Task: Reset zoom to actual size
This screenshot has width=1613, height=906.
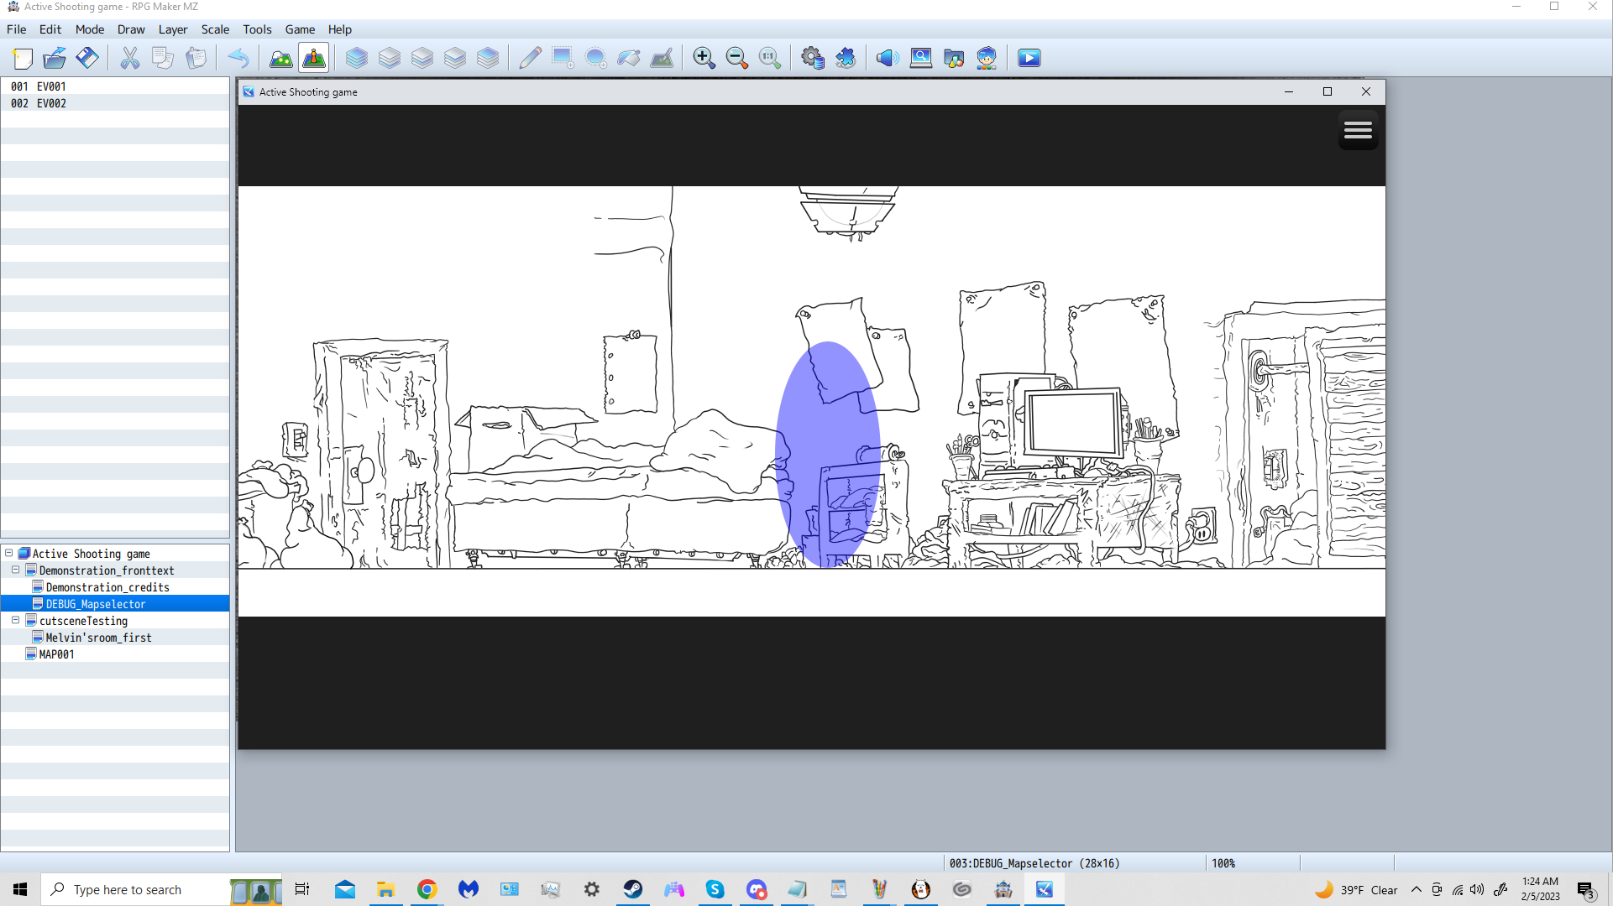Action: (770, 58)
